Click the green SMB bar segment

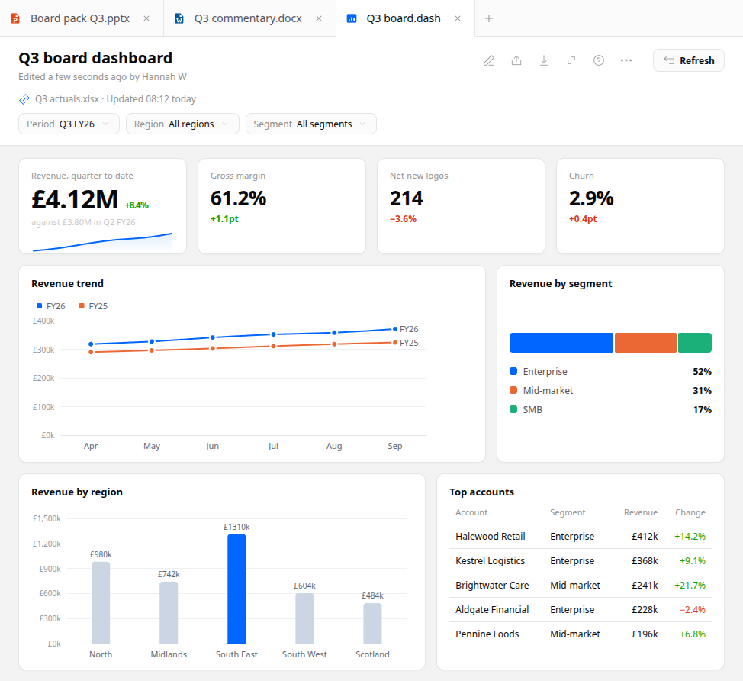pyautogui.click(x=695, y=343)
